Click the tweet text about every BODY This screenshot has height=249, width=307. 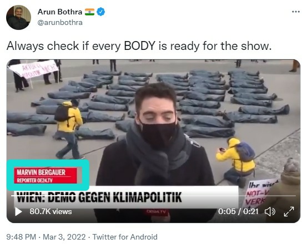click(x=139, y=46)
